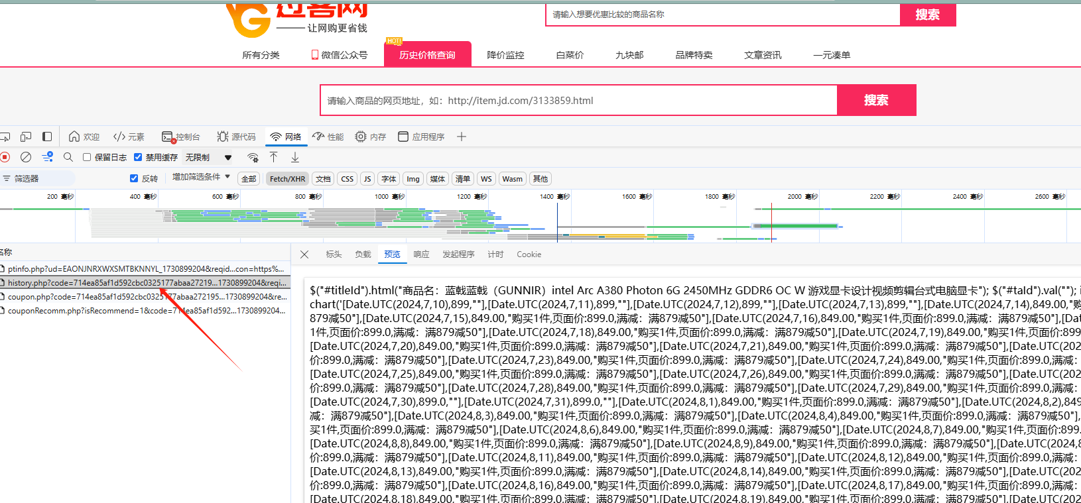Open the Cookie tab

529,254
